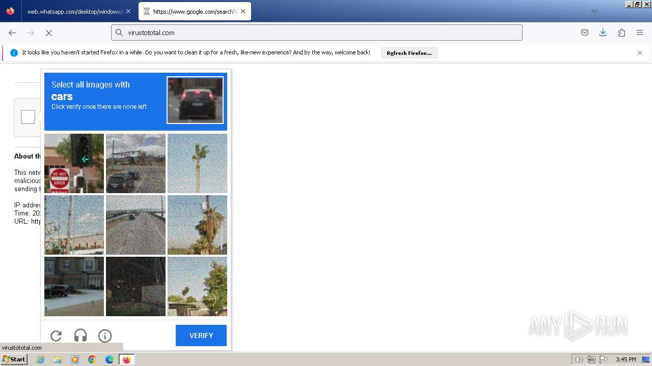Image resolution: width=652 pixels, height=366 pixels.
Task: Click the search magnifier icon in address bar
Action: [119, 33]
